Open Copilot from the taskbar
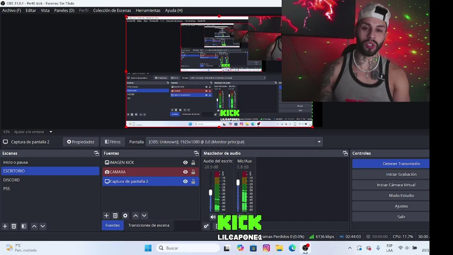 240,248
